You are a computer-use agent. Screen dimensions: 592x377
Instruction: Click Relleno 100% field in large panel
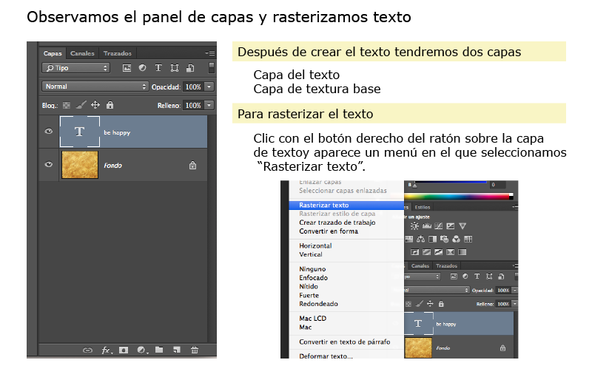(193, 105)
